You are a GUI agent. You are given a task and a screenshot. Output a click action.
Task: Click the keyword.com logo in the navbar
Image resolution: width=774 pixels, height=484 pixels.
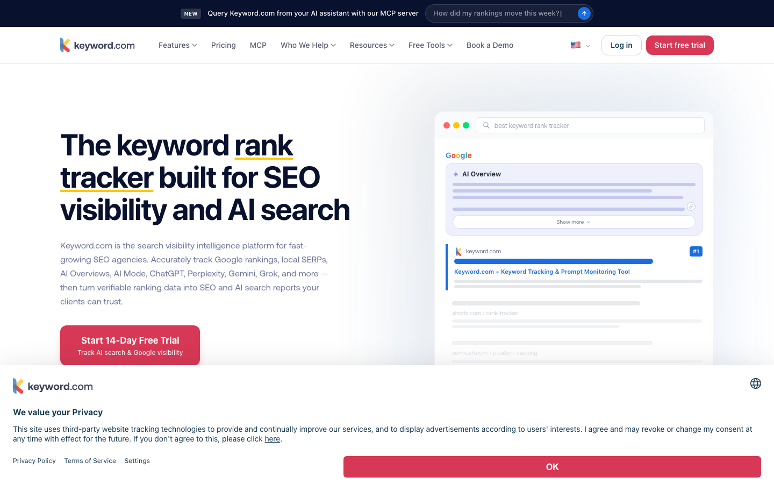(97, 45)
